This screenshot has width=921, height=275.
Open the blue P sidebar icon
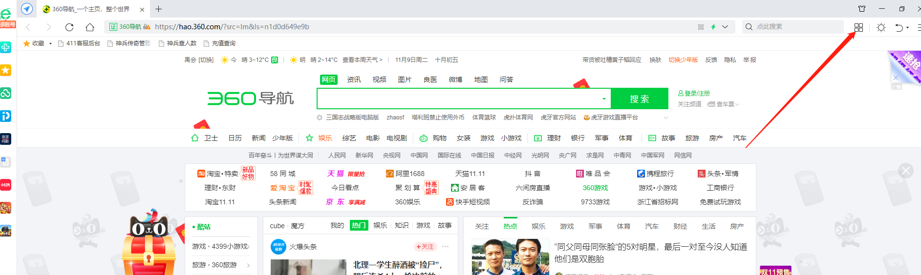point(6,116)
